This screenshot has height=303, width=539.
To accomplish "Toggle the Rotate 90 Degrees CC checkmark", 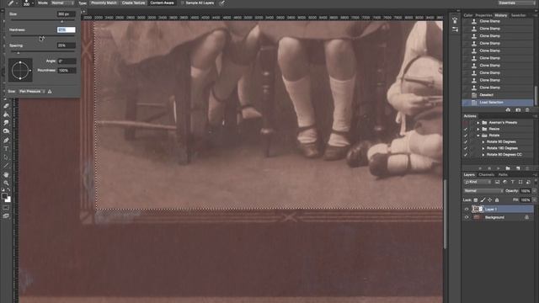I will click(x=466, y=155).
